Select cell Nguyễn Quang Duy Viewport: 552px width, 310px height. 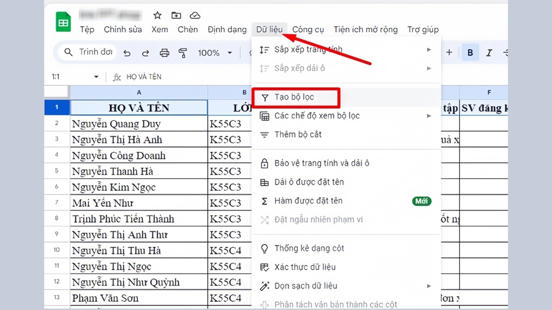(x=139, y=124)
